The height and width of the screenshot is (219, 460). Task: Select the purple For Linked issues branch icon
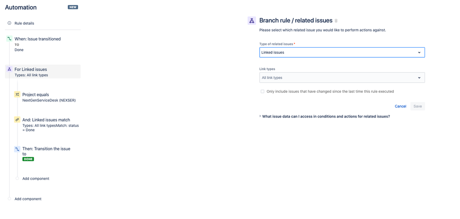(9, 69)
